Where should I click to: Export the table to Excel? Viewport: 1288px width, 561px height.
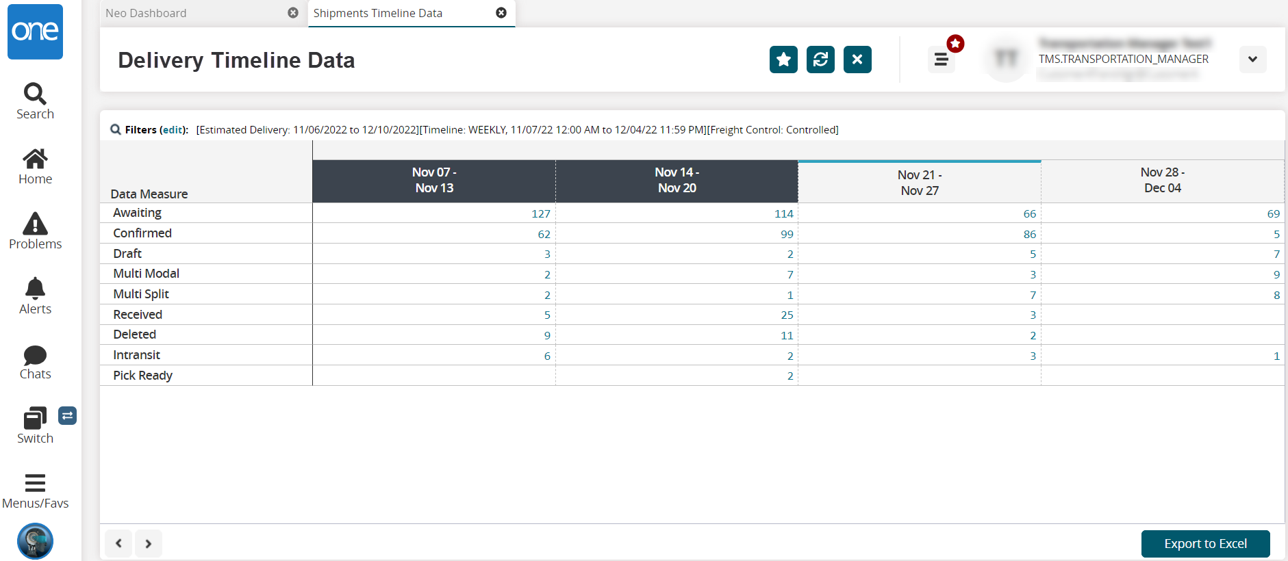[x=1205, y=544]
